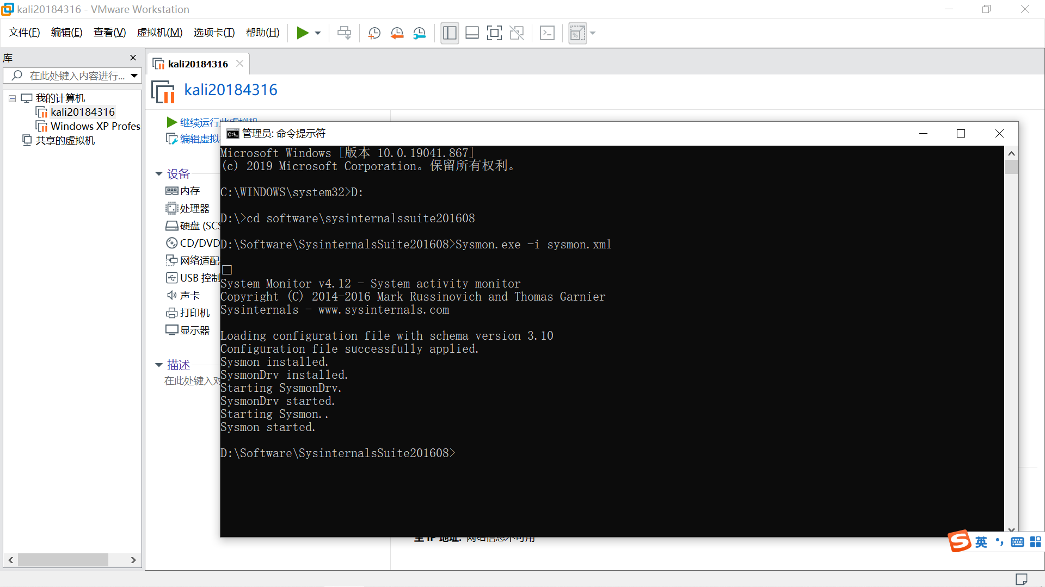This screenshot has height=587, width=1045.
Task: Click the library search input field
Action: [73, 76]
